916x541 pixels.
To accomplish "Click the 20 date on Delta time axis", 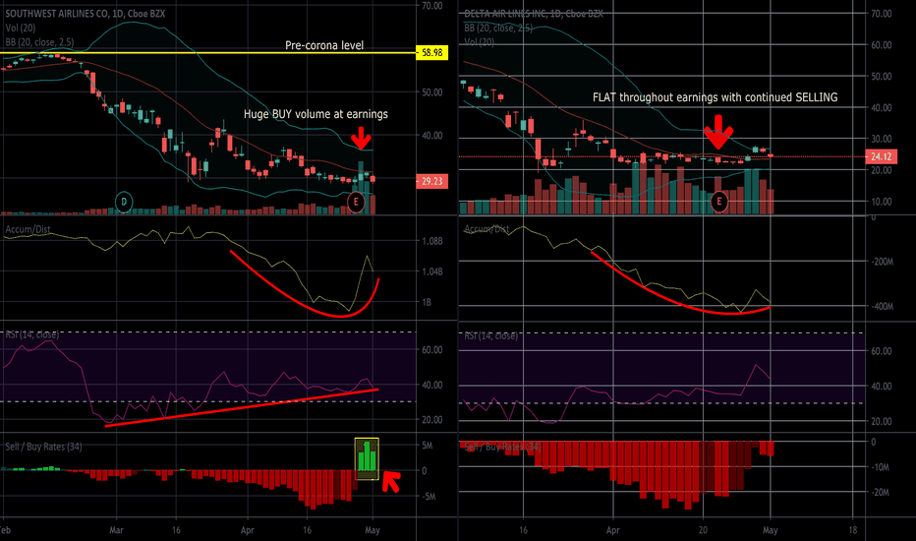I will point(703,530).
